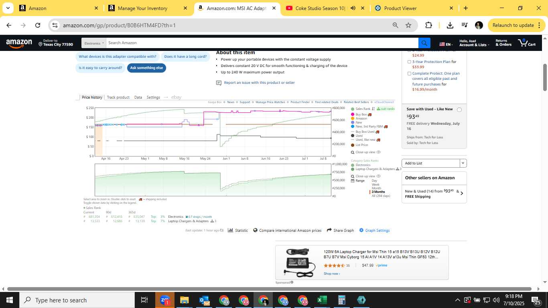Click the Statistic bar chart icon
This screenshot has width=548, height=308.
click(231, 230)
